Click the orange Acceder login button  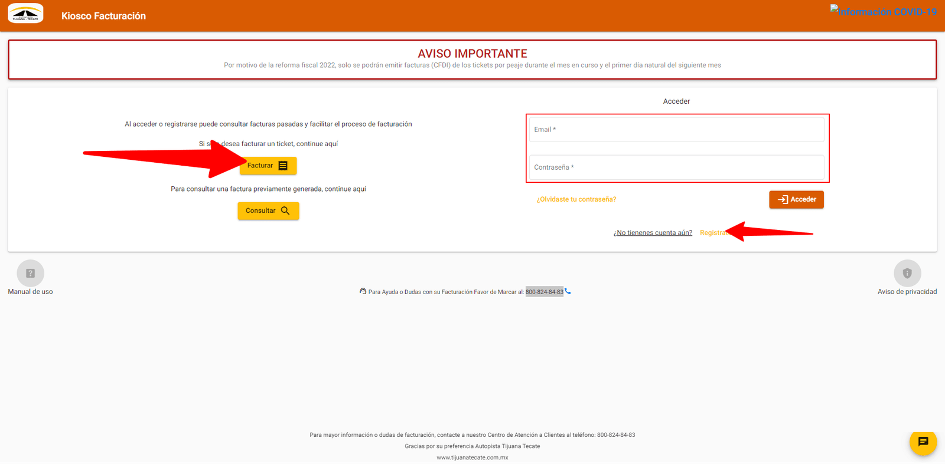click(796, 199)
